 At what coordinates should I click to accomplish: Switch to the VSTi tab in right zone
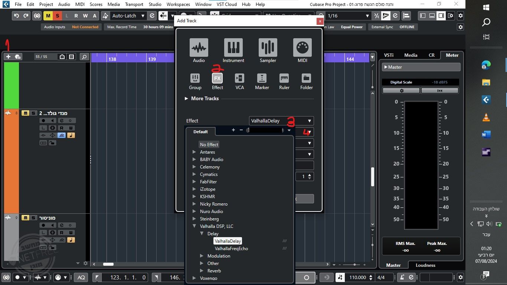tap(389, 55)
